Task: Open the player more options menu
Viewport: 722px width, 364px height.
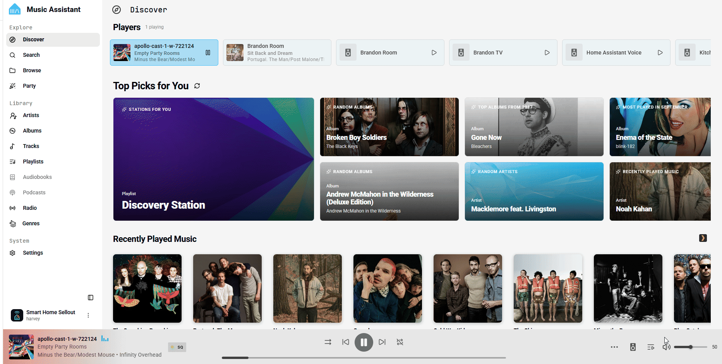Action: point(614,347)
